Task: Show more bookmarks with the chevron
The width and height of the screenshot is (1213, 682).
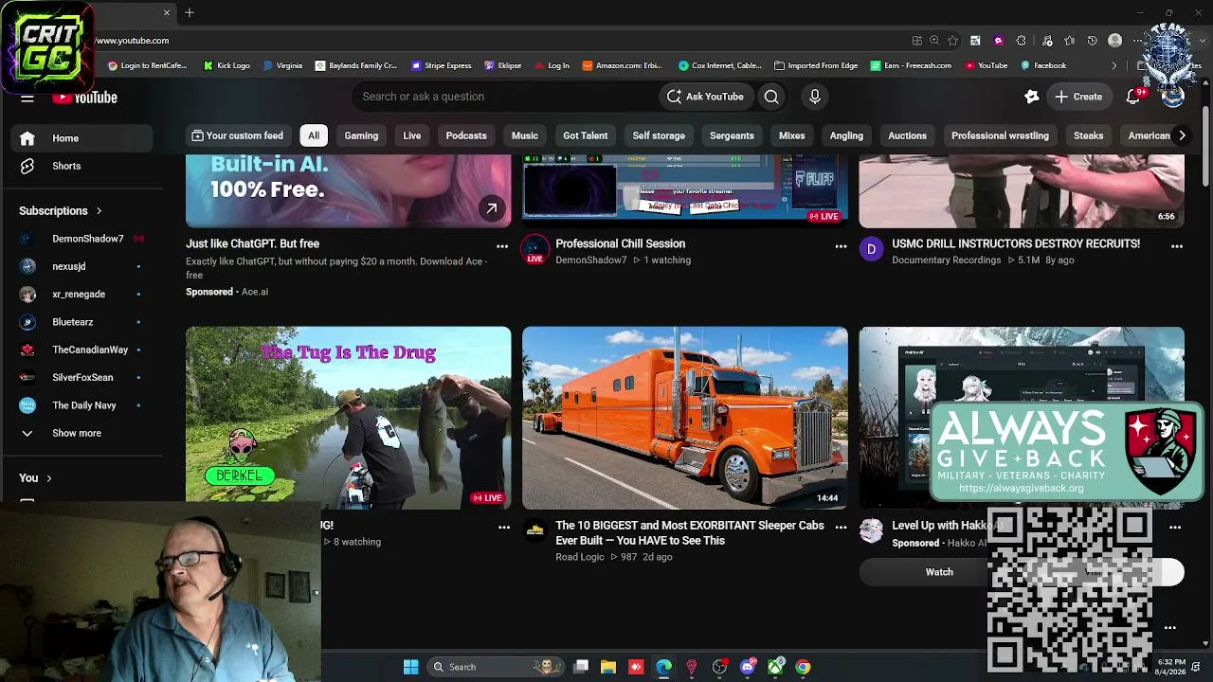Action: click(x=1114, y=65)
